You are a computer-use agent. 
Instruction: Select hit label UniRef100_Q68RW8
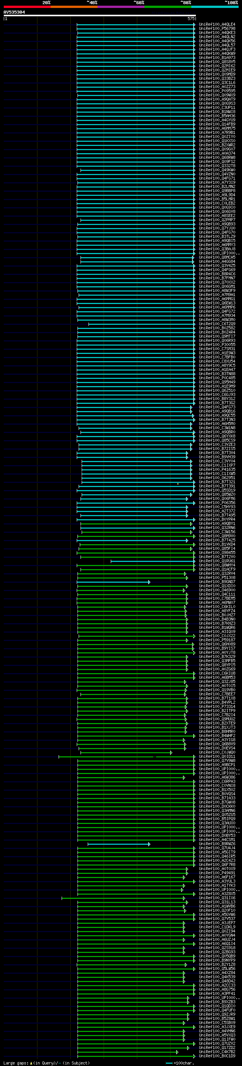(217, 158)
